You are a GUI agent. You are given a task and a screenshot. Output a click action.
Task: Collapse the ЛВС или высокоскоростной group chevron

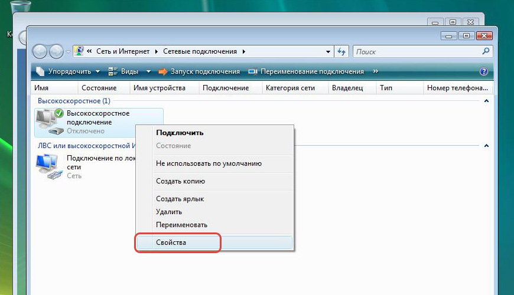click(486, 145)
